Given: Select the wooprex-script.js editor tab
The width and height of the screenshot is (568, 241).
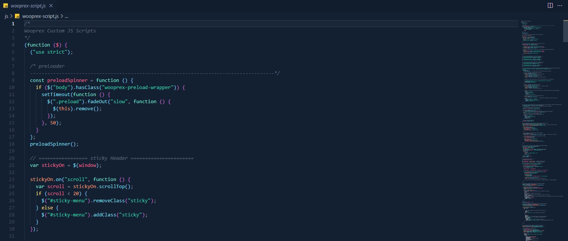Looking at the screenshot, I should coord(28,6).
